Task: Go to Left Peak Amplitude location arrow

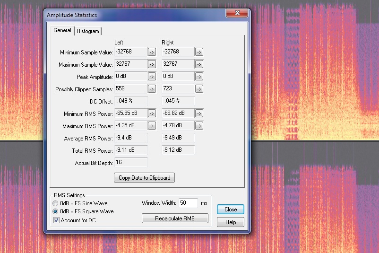Action: tap(152, 77)
